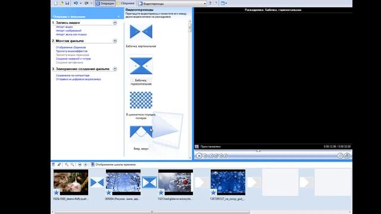
Task: Click the Сохранение на компьютере link
Action: [x=73, y=75]
